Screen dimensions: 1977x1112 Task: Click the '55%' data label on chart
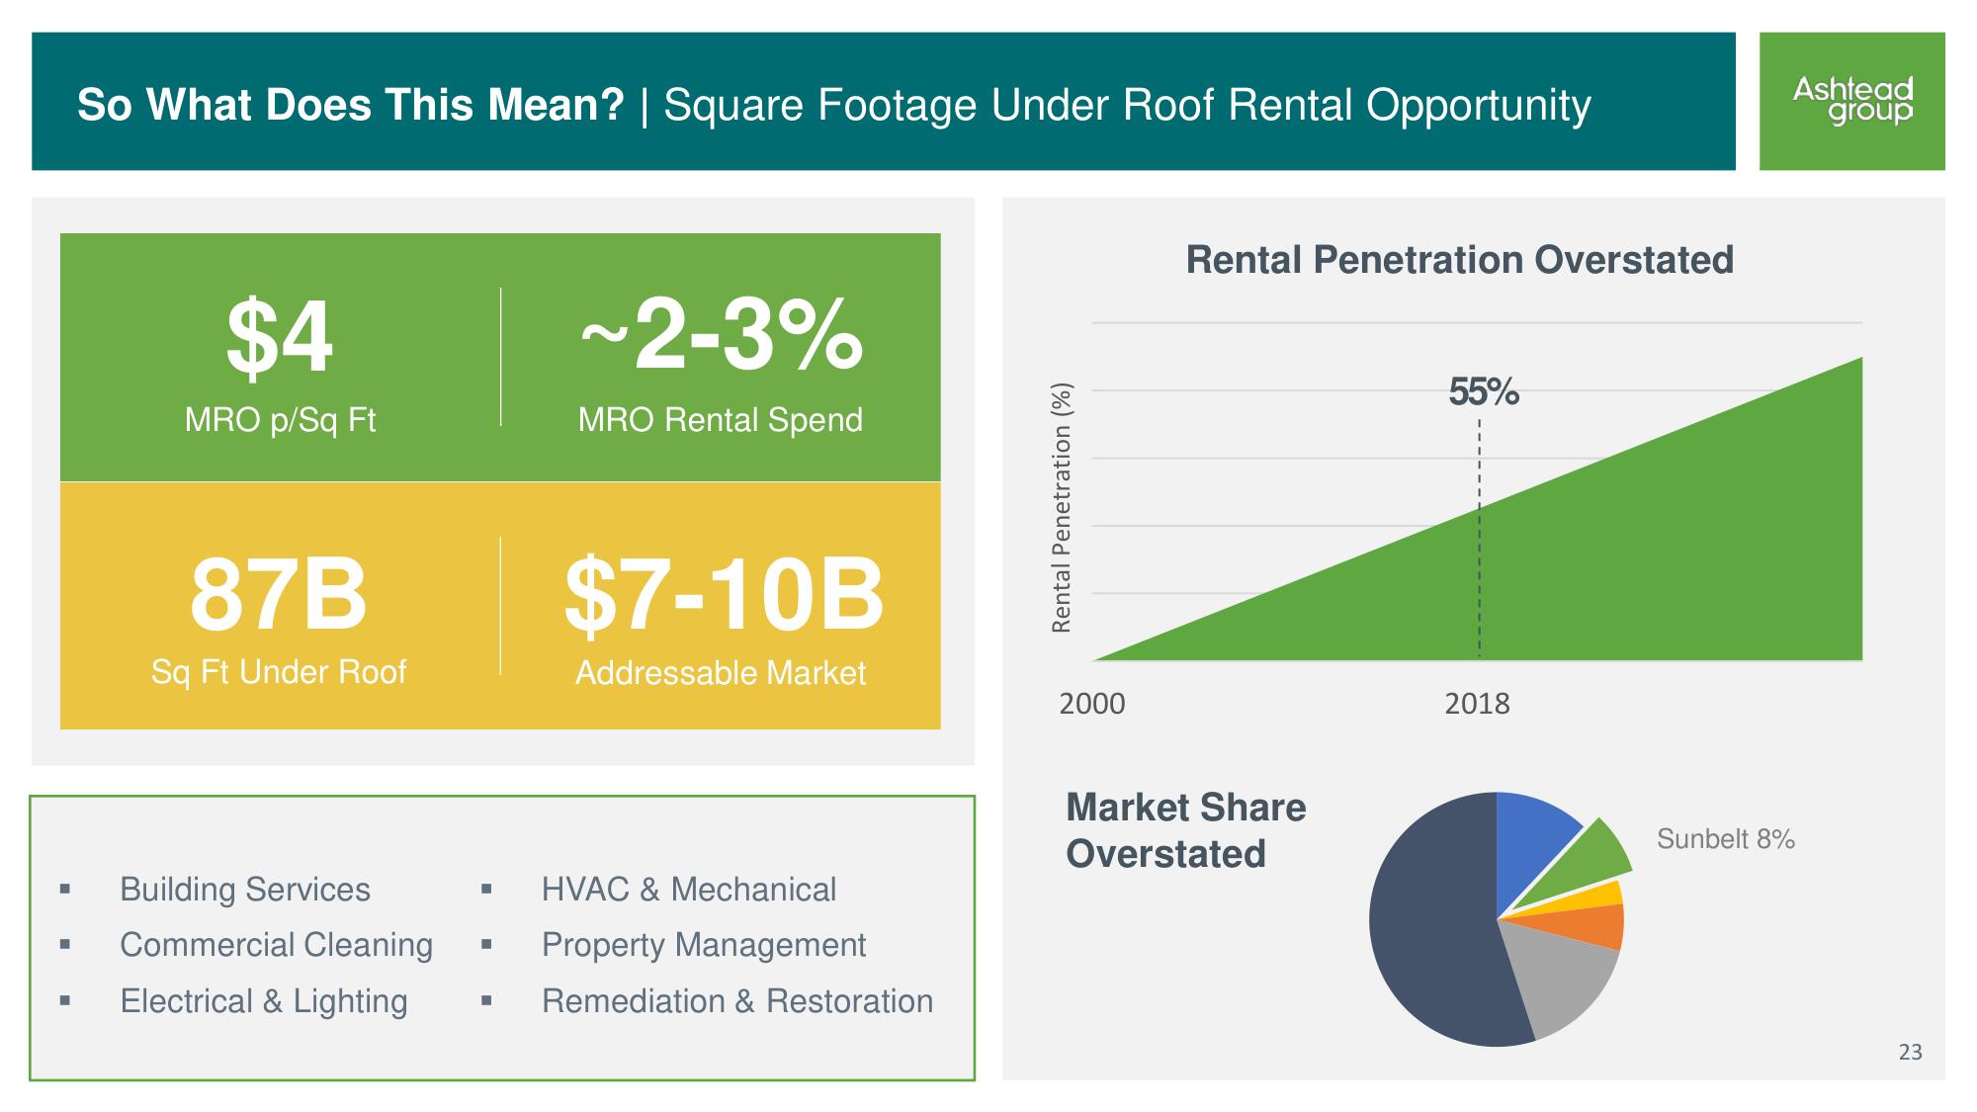pos(1483,392)
